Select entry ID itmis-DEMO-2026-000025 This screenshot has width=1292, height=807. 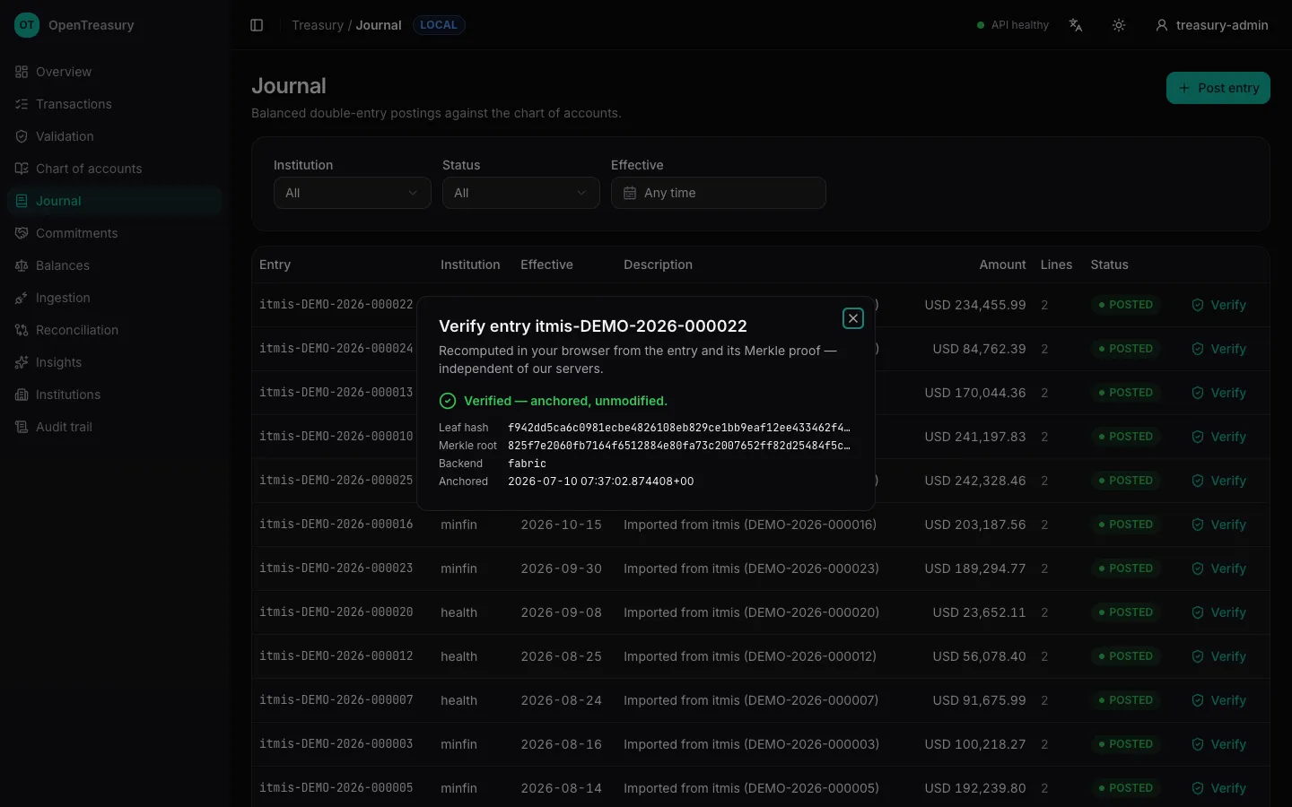(x=336, y=481)
